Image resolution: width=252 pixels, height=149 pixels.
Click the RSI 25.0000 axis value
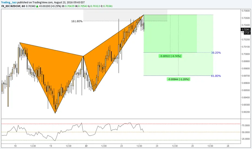click(x=246, y=139)
